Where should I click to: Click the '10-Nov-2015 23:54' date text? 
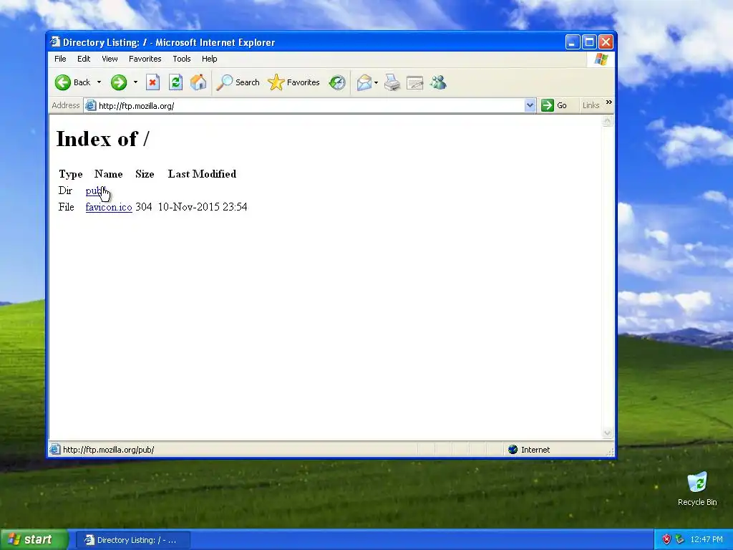tap(203, 207)
